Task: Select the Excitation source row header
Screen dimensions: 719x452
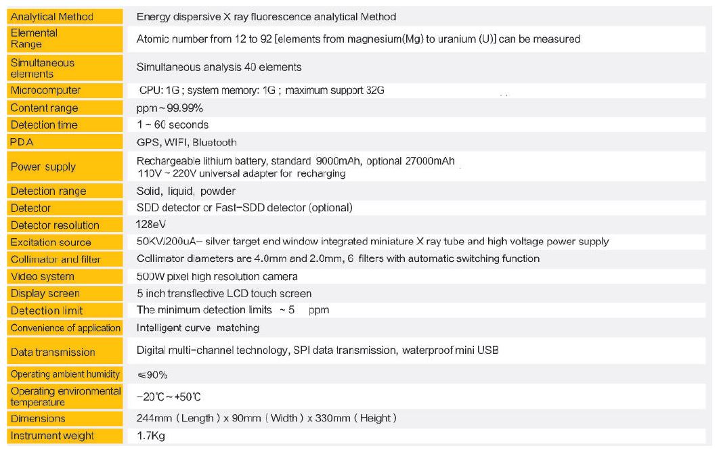Action: 51,242
